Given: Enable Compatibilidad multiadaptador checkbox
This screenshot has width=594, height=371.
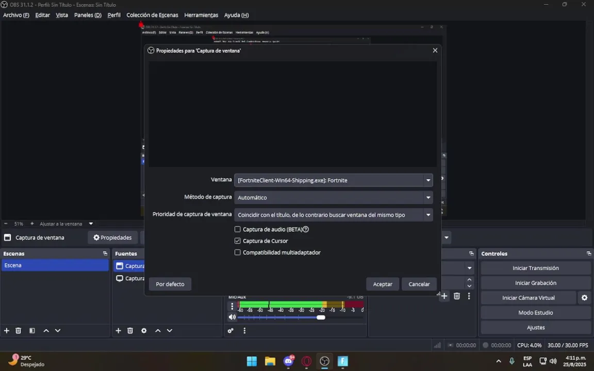Looking at the screenshot, I should point(238,252).
